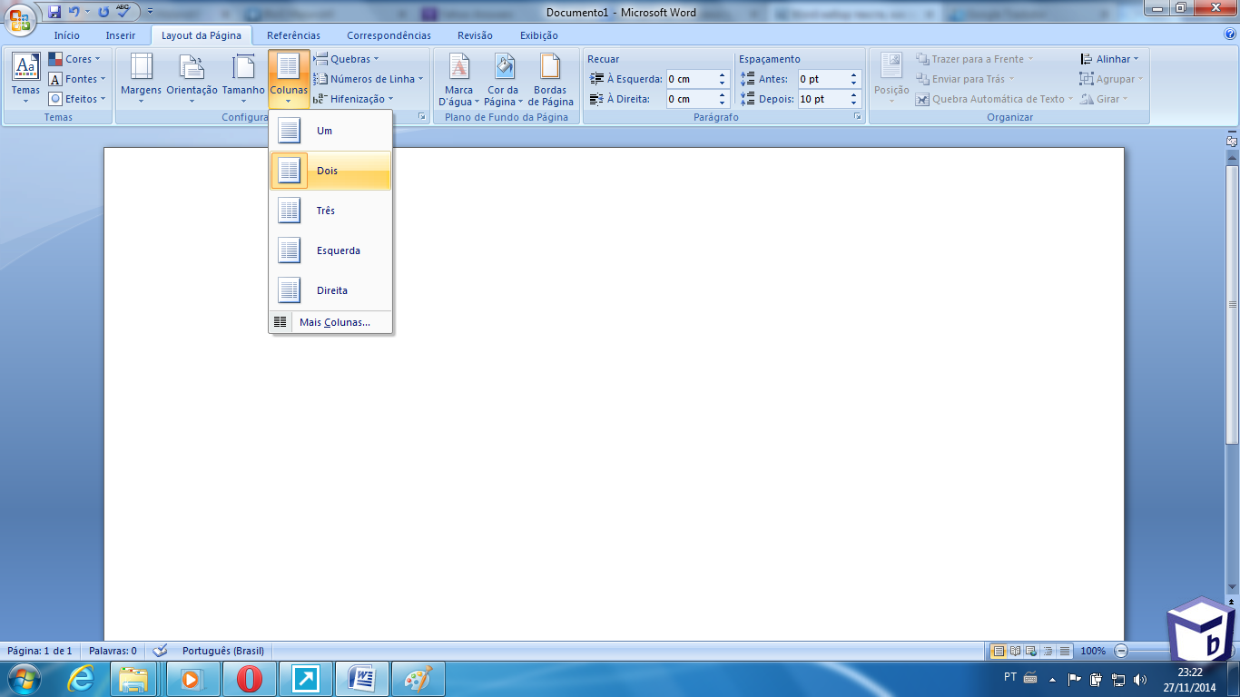Open Opera browser from taskbar

pos(250,678)
